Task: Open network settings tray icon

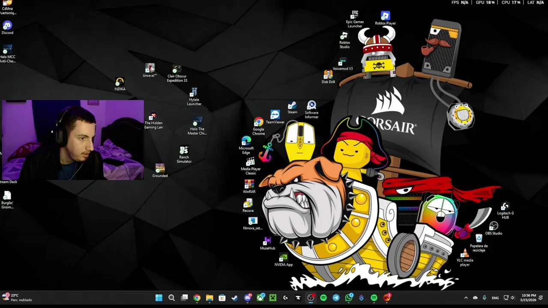Action: pos(506,298)
